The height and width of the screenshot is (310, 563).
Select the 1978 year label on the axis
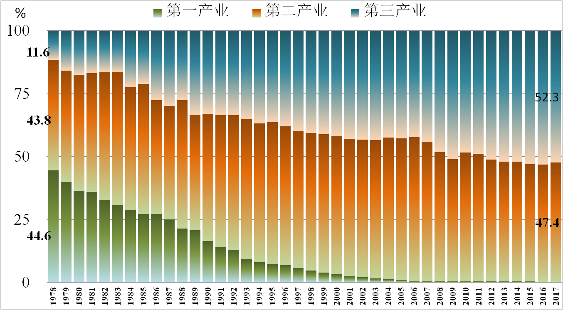(x=54, y=294)
